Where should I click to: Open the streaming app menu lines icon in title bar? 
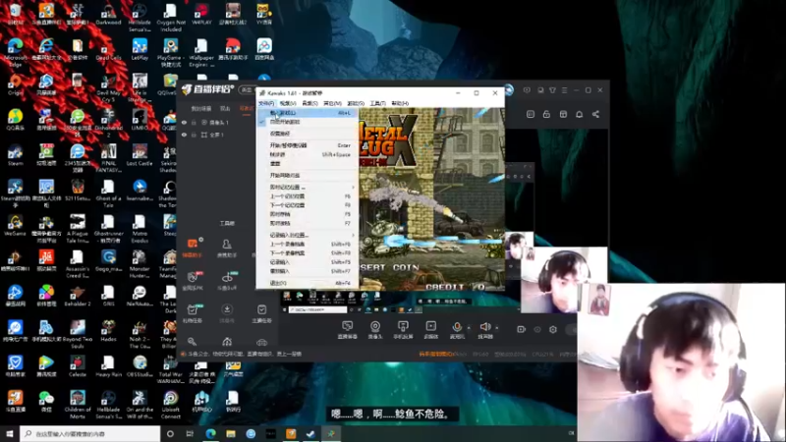(x=564, y=90)
